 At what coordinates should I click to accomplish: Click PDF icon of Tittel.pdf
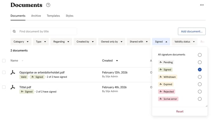click(13, 87)
